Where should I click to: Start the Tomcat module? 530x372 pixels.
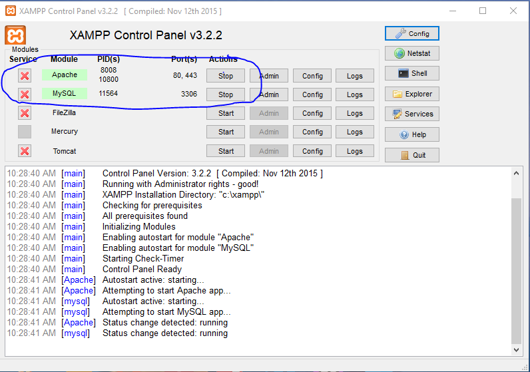(226, 151)
